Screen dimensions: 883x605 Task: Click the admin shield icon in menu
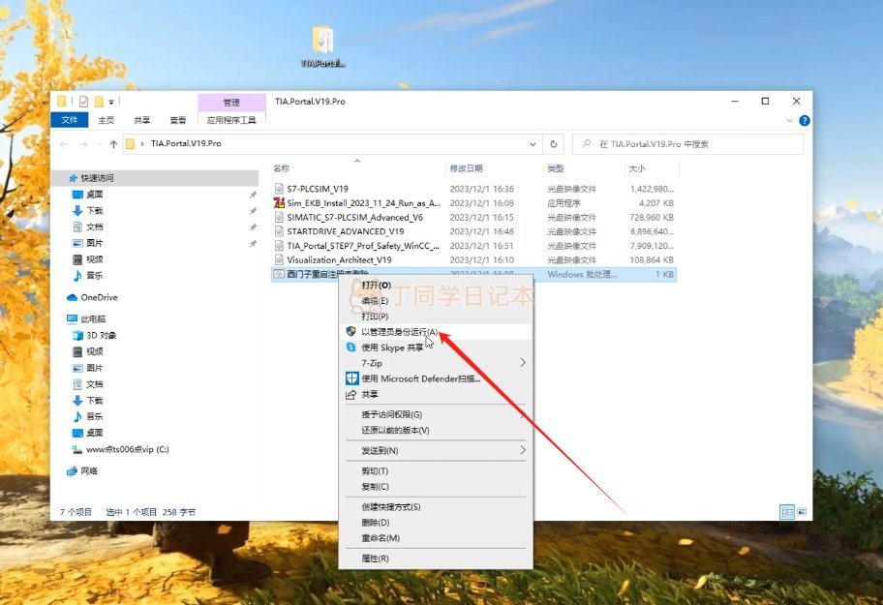point(350,331)
